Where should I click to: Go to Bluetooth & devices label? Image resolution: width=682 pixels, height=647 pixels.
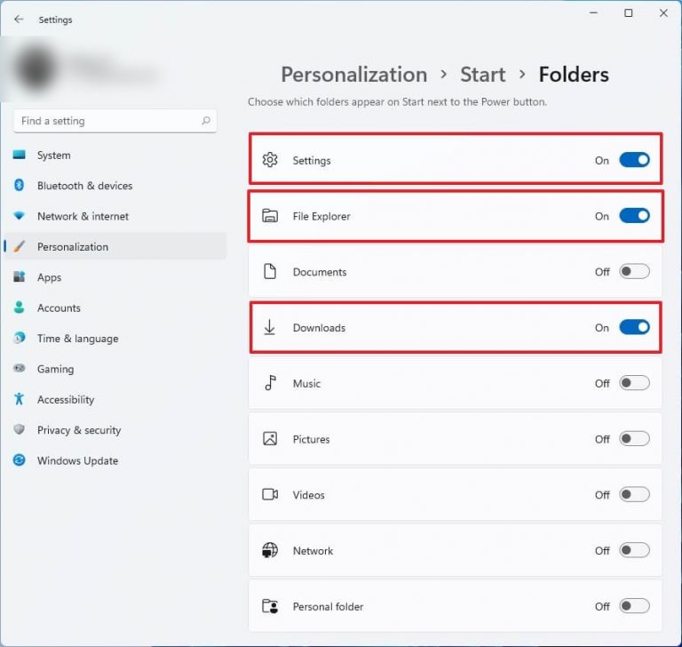pos(85,186)
